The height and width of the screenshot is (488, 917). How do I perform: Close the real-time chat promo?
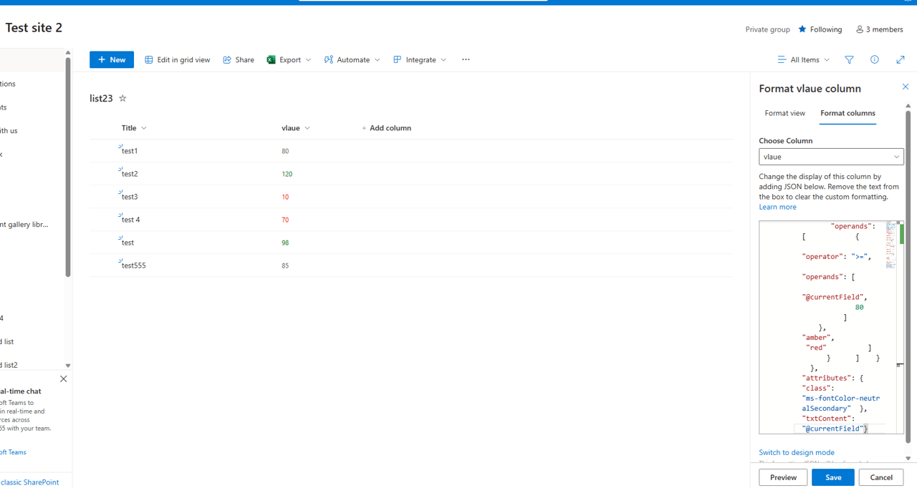tap(63, 379)
